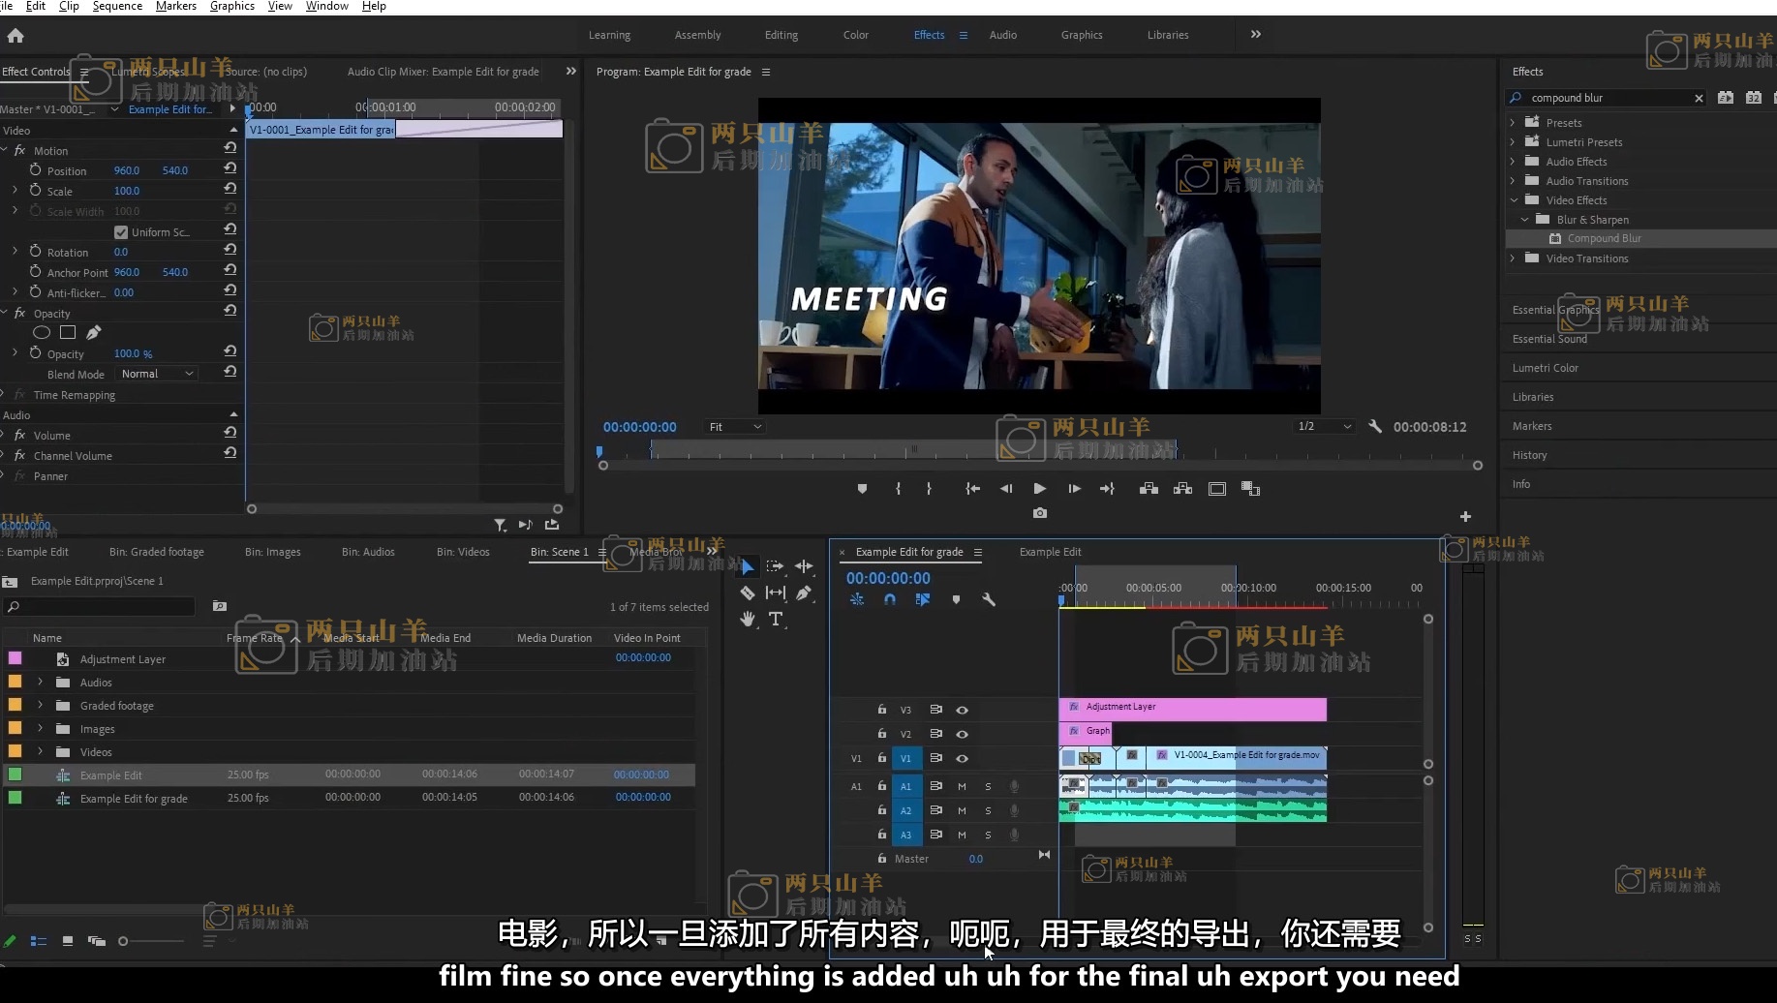Toggle snap magnet in timeline
This screenshot has height=1003, width=1777.
(889, 600)
